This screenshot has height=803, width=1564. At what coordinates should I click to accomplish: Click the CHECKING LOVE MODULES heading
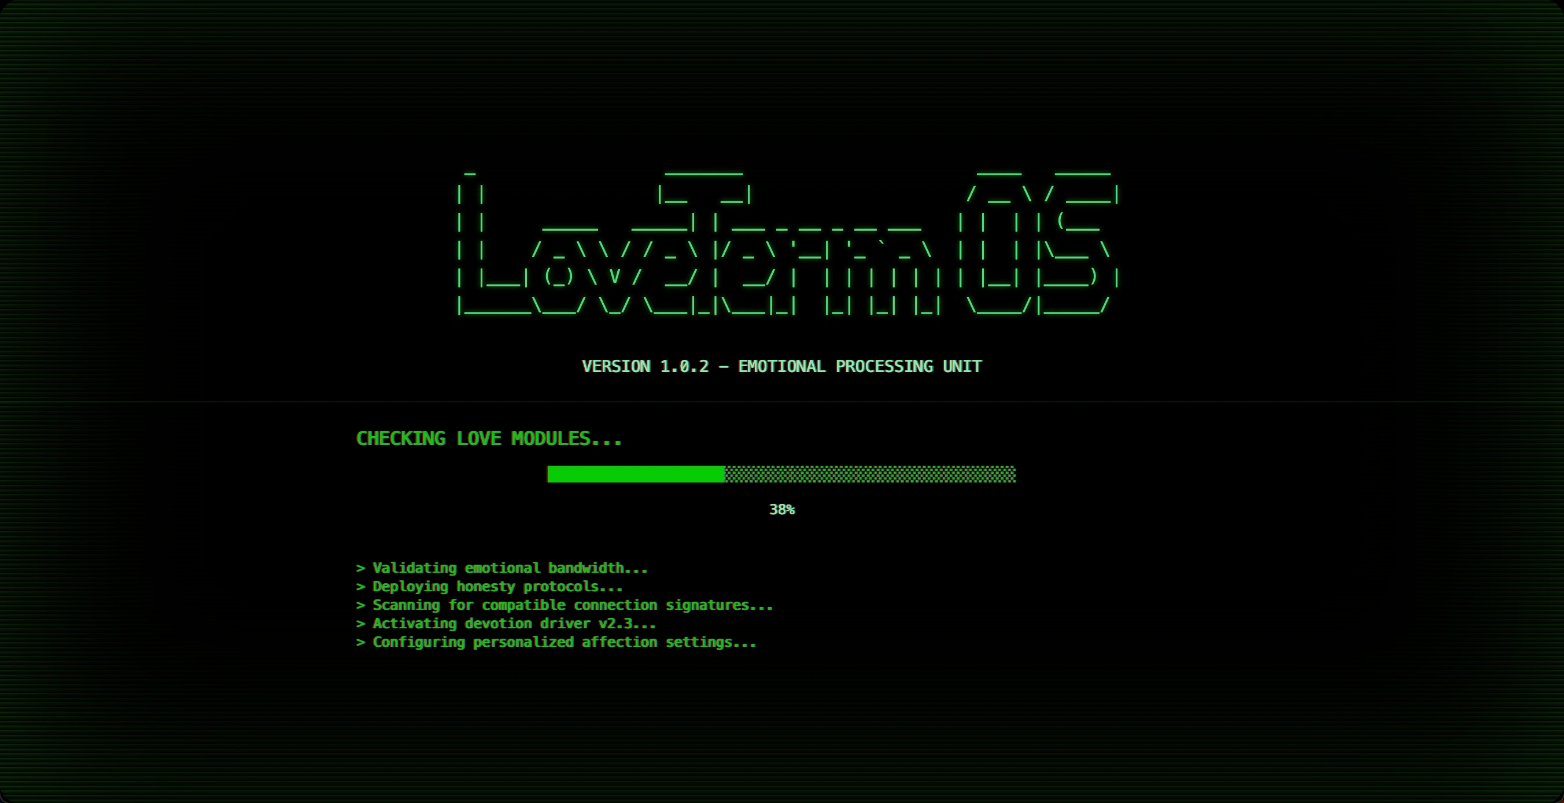coord(489,439)
